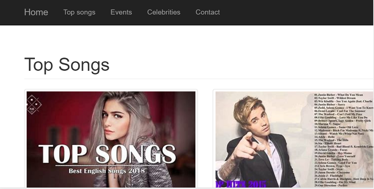Click the large 'TOP SONGS' title text
Screen dimensions: 374x189
pyautogui.click(x=107, y=154)
